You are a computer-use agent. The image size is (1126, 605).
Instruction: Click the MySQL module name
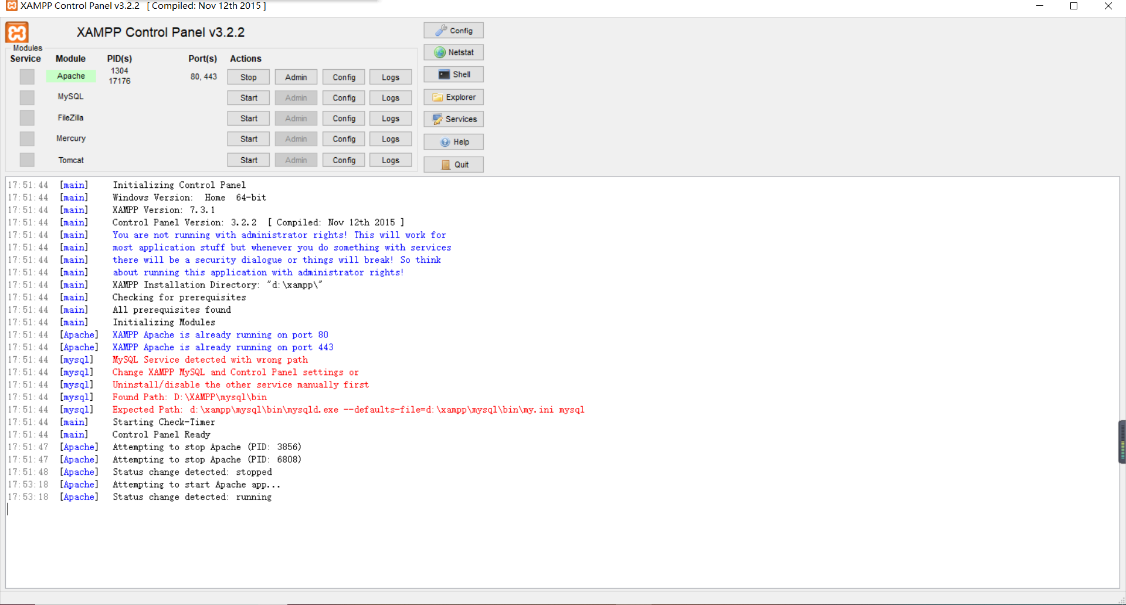pyautogui.click(x=70, y=96)
